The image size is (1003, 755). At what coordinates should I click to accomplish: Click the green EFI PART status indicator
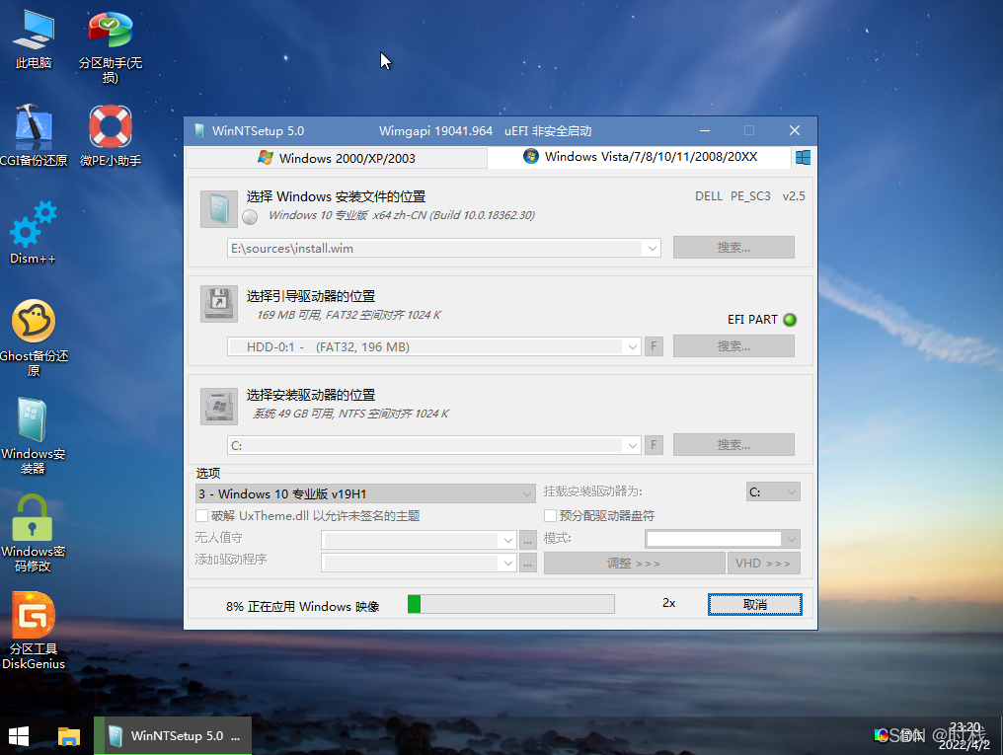coord(790,320)
